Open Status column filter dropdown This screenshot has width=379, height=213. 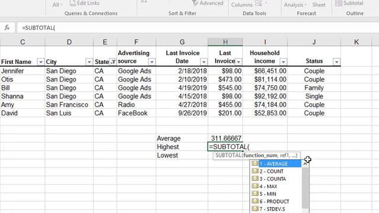click(x=337, y=62)
